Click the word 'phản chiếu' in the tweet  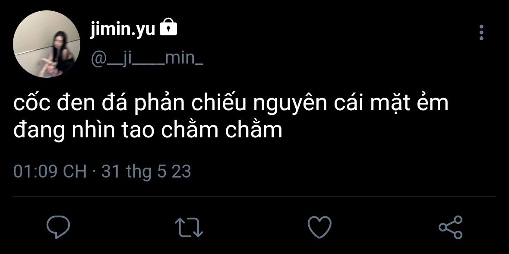190,104
